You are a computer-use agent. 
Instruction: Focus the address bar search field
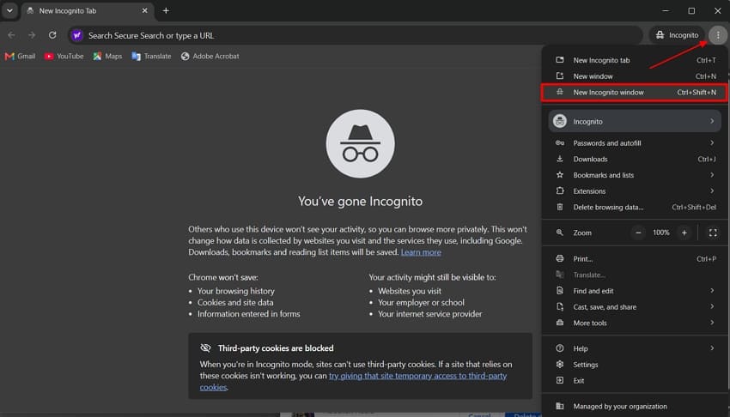[x=356, y=35]
